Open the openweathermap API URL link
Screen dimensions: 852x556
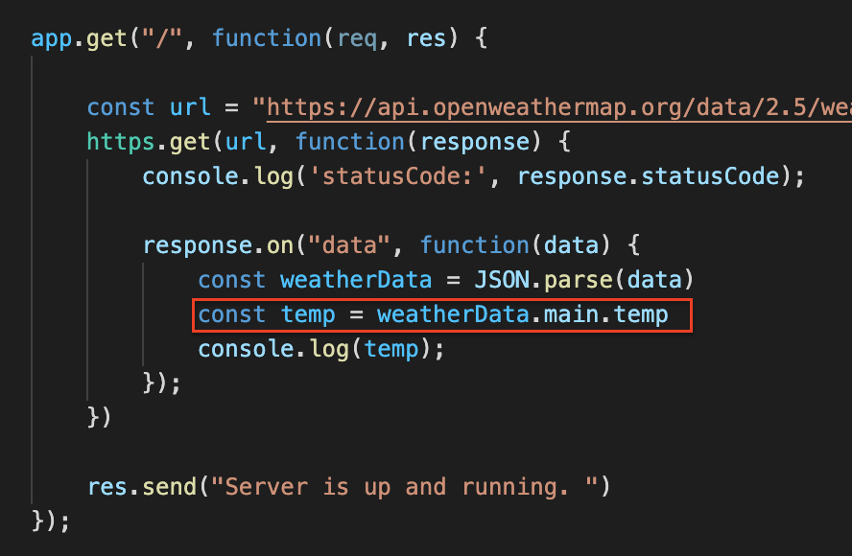click(559, 107)
